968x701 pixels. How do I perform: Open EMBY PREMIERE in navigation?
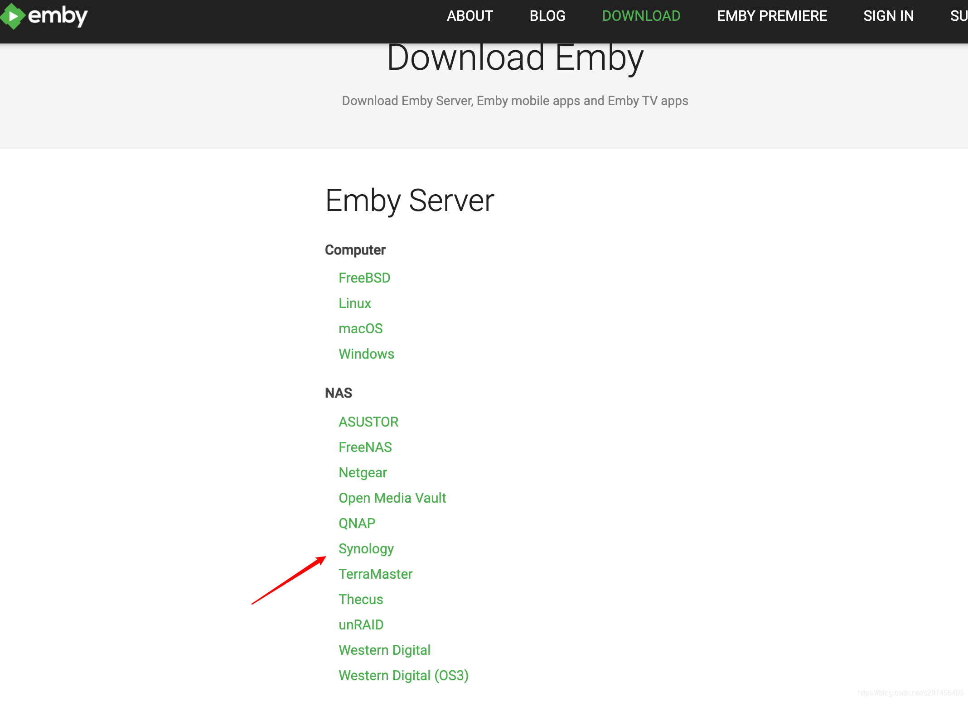click(x=772, y=16)
